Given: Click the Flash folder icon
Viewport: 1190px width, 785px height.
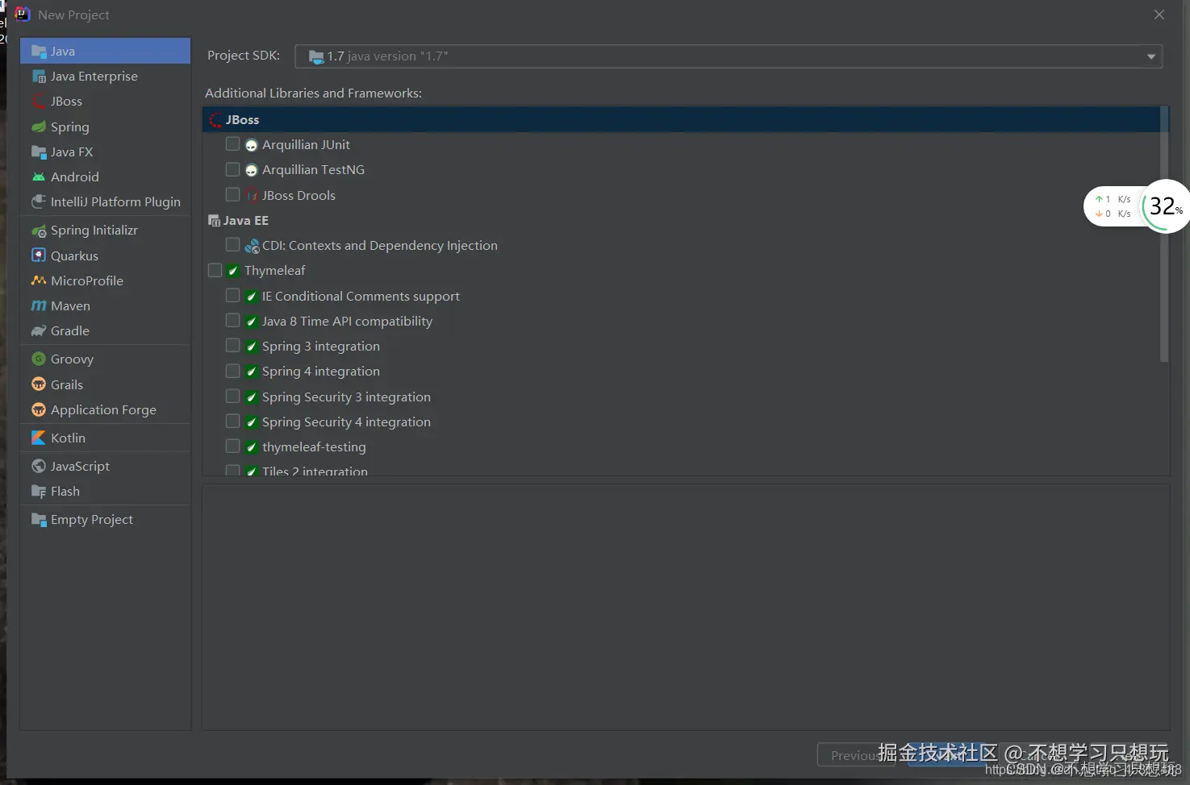Looking at the screenshot, I should point(39,491).
